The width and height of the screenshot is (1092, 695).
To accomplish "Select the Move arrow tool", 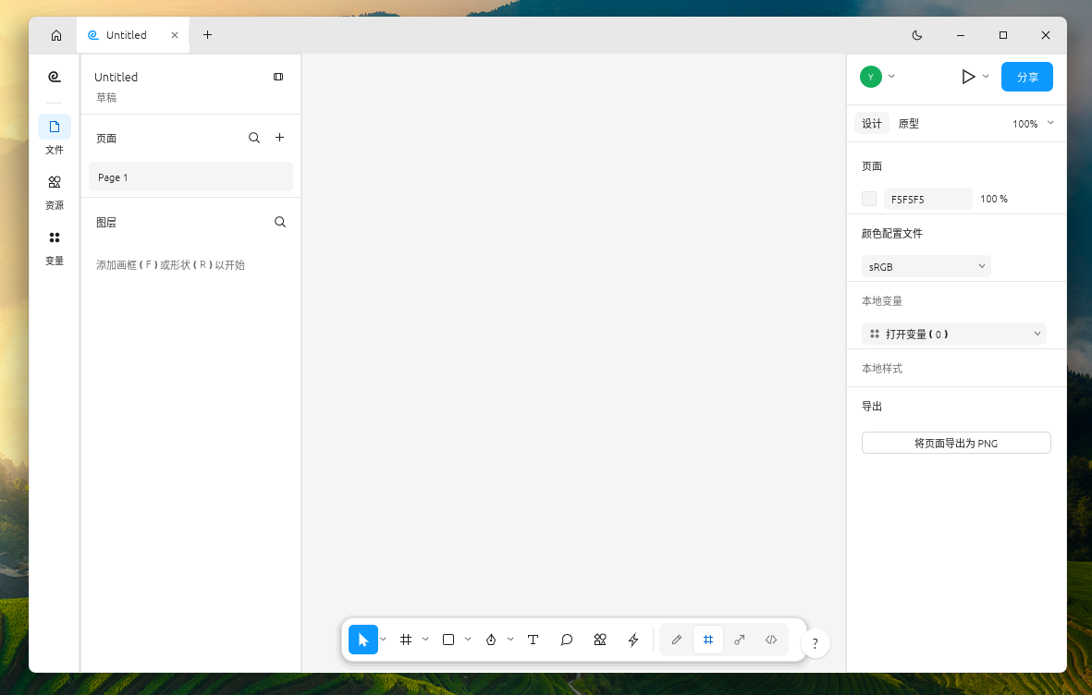I will (362, 640).
